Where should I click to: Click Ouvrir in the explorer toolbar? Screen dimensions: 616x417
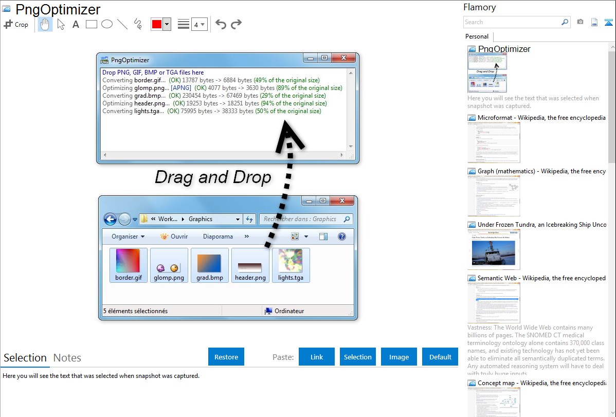click(x=174, y=237)
